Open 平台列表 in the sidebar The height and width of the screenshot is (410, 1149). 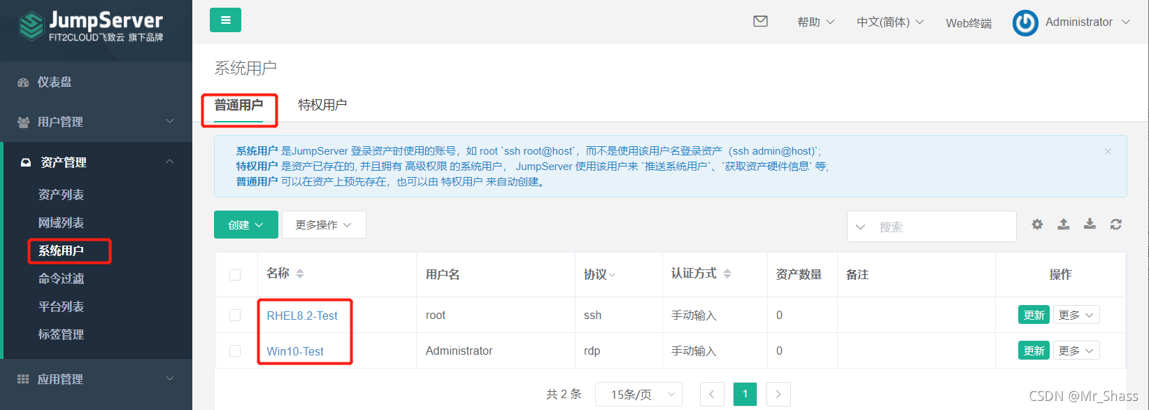[61, 306]
